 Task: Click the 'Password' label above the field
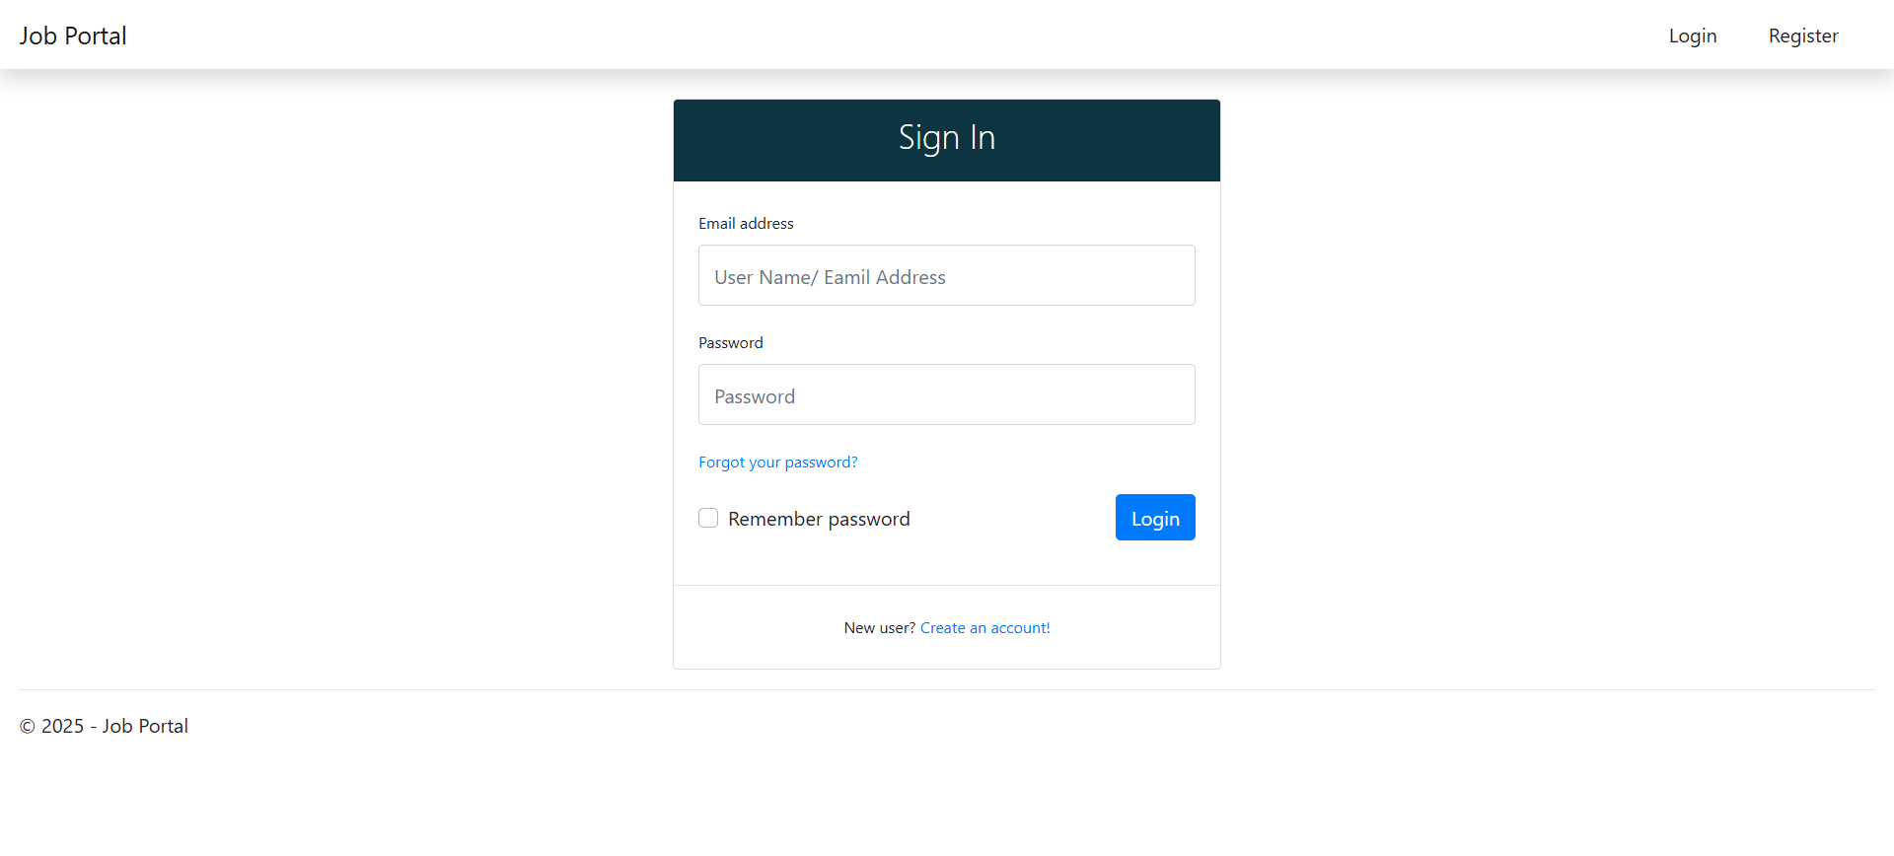coord(730,342)
